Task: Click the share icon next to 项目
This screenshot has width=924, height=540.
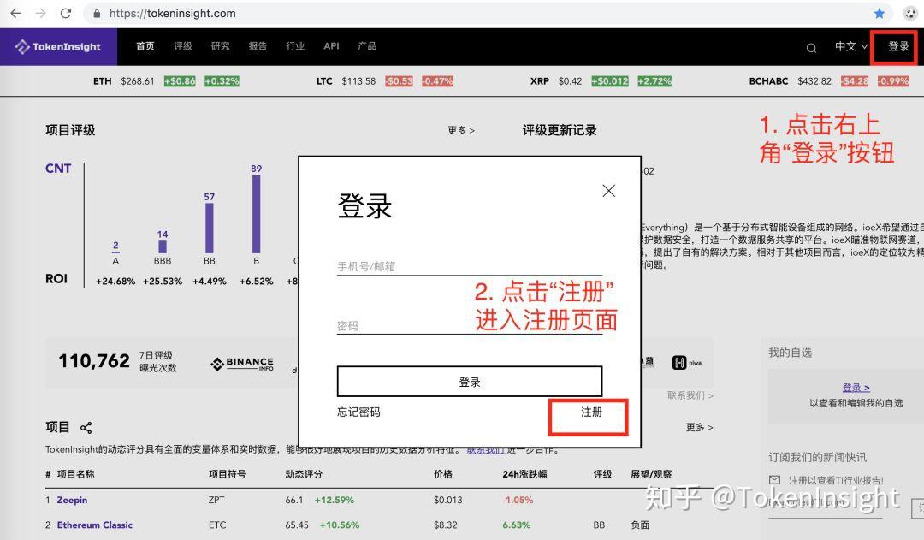Action: [85, 427]
